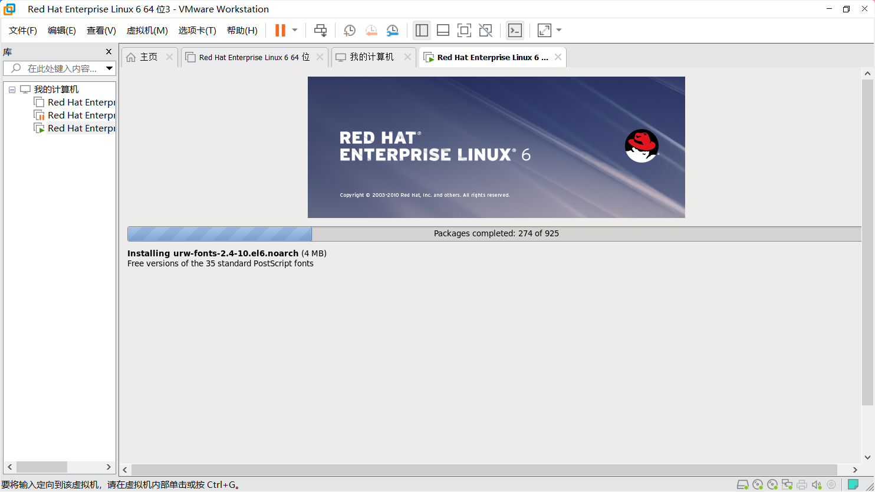This screenshot has width=875, height=492.
Task: Open the message log note icon
Action: point(853,485)
